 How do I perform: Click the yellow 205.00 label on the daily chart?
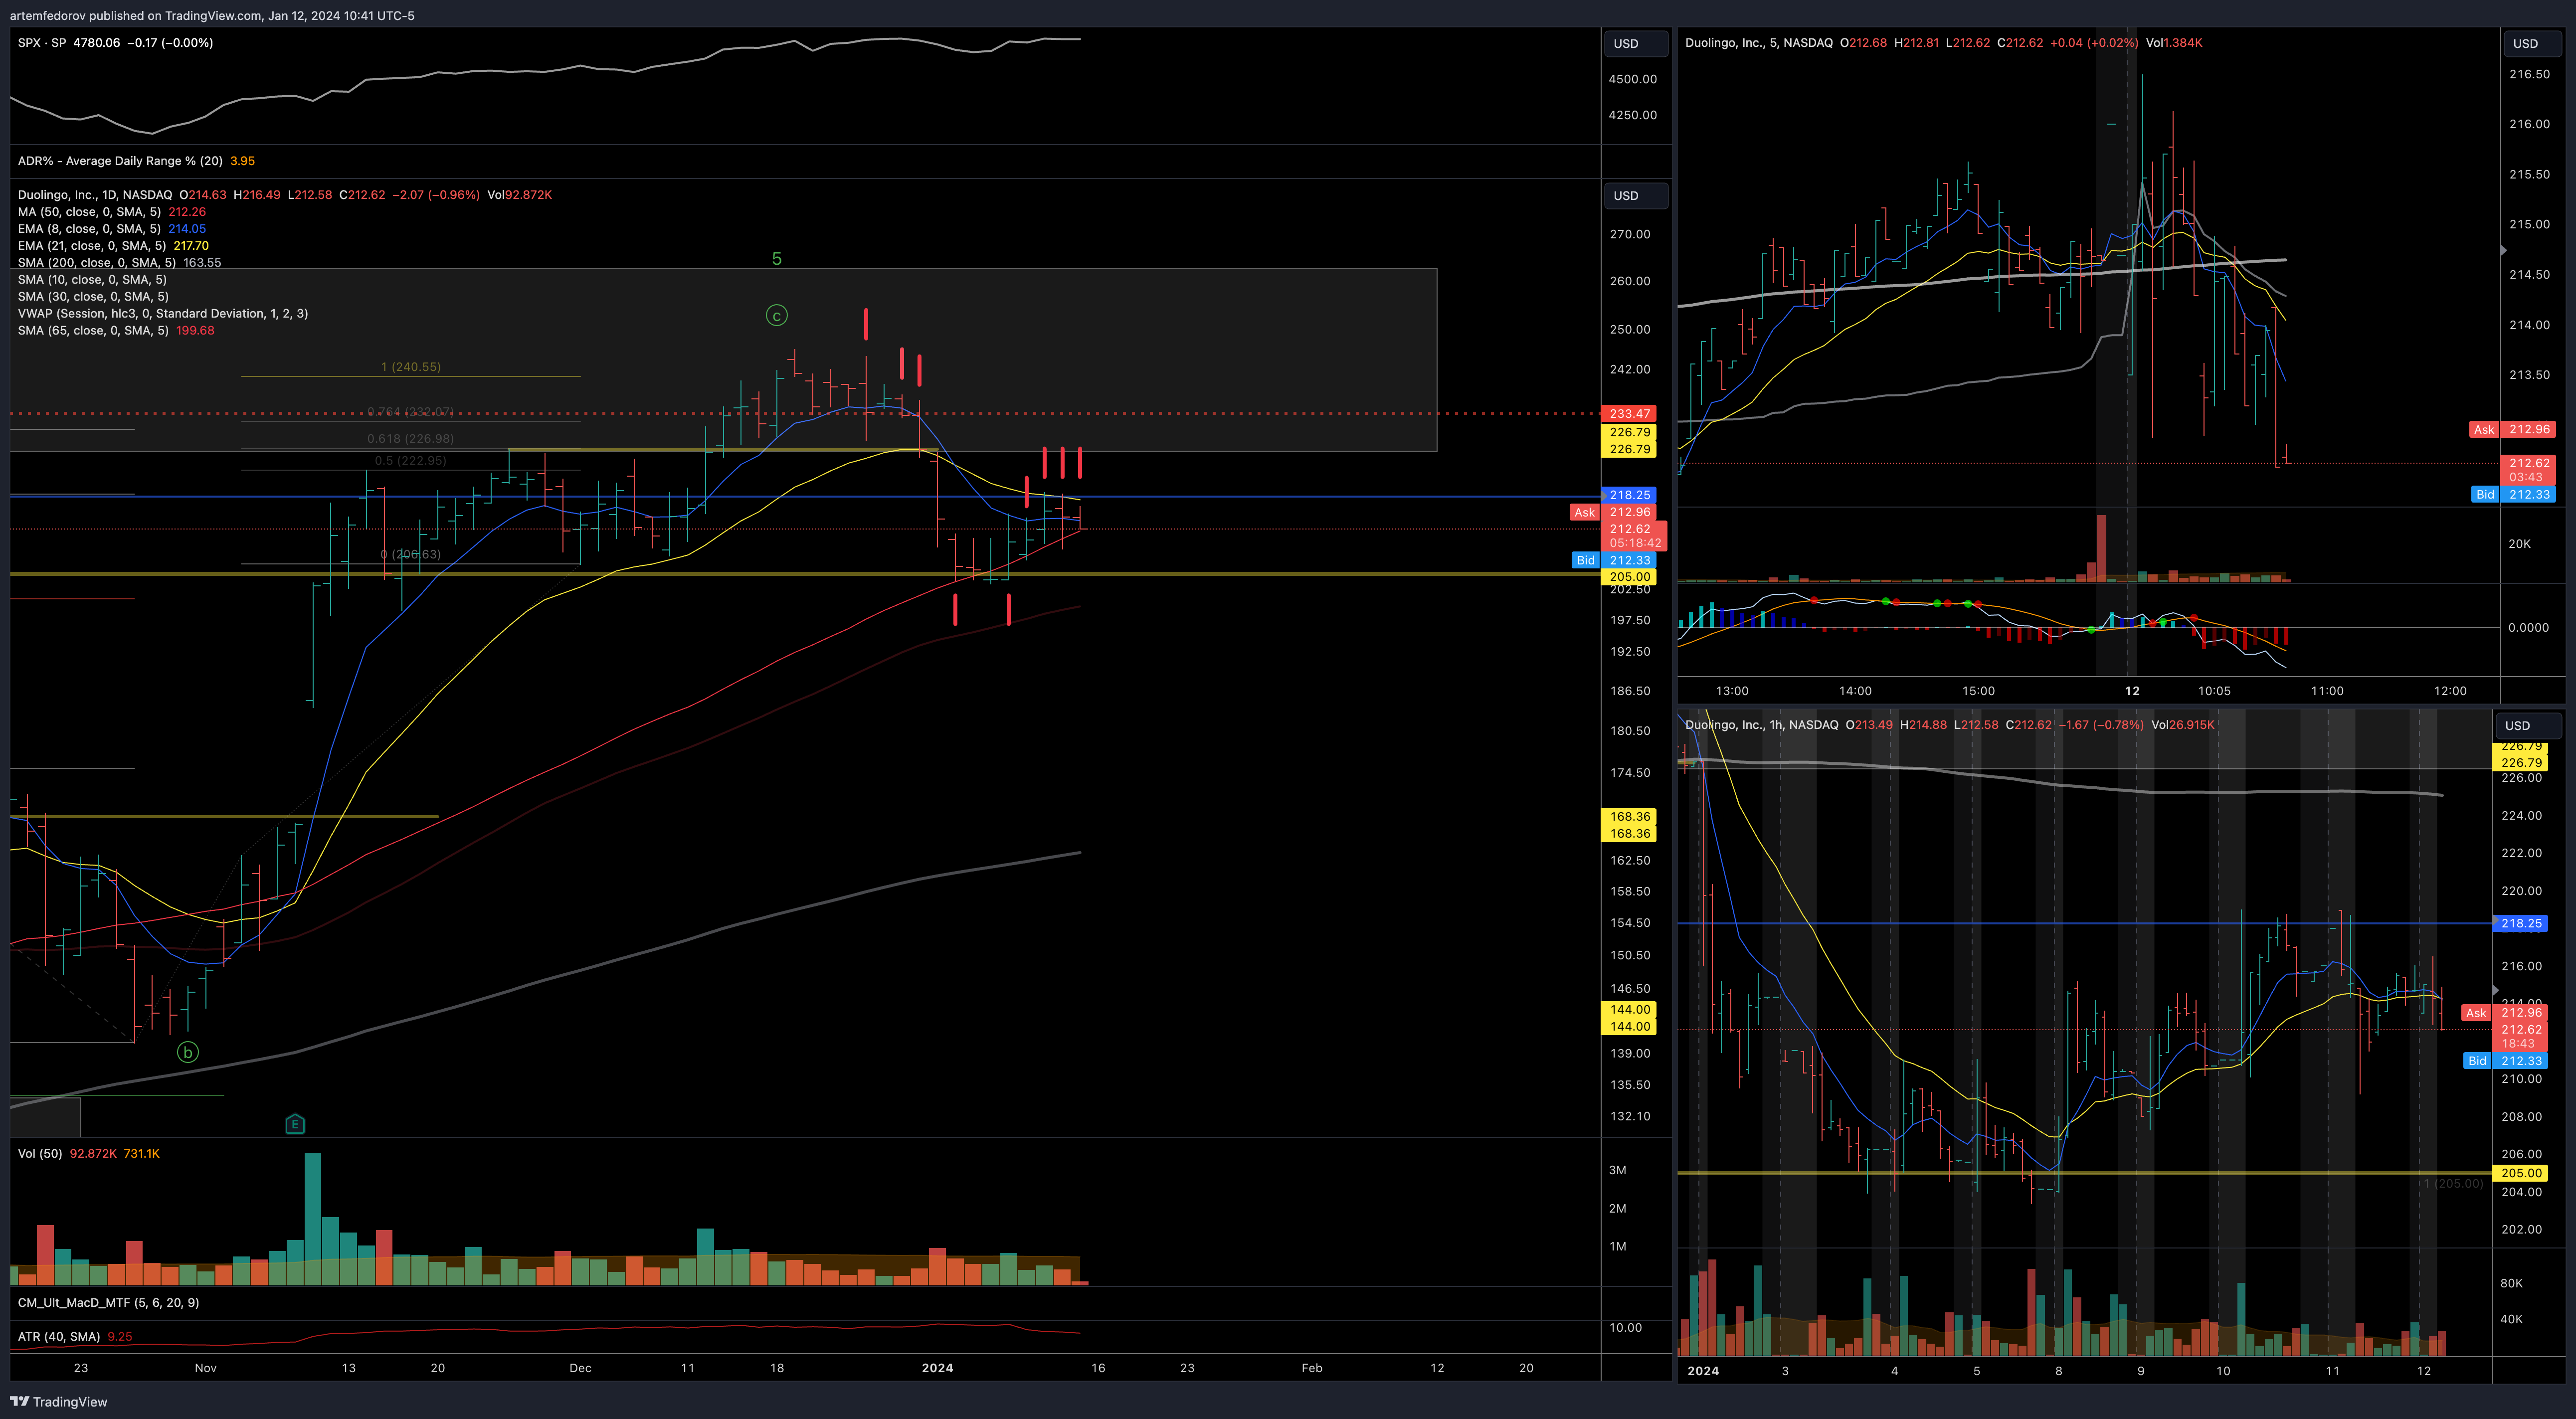pos(1630,577)
